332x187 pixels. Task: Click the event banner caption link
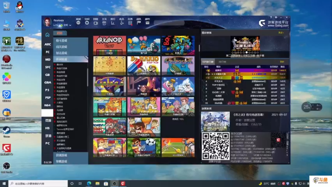click(x=245, y=56)
